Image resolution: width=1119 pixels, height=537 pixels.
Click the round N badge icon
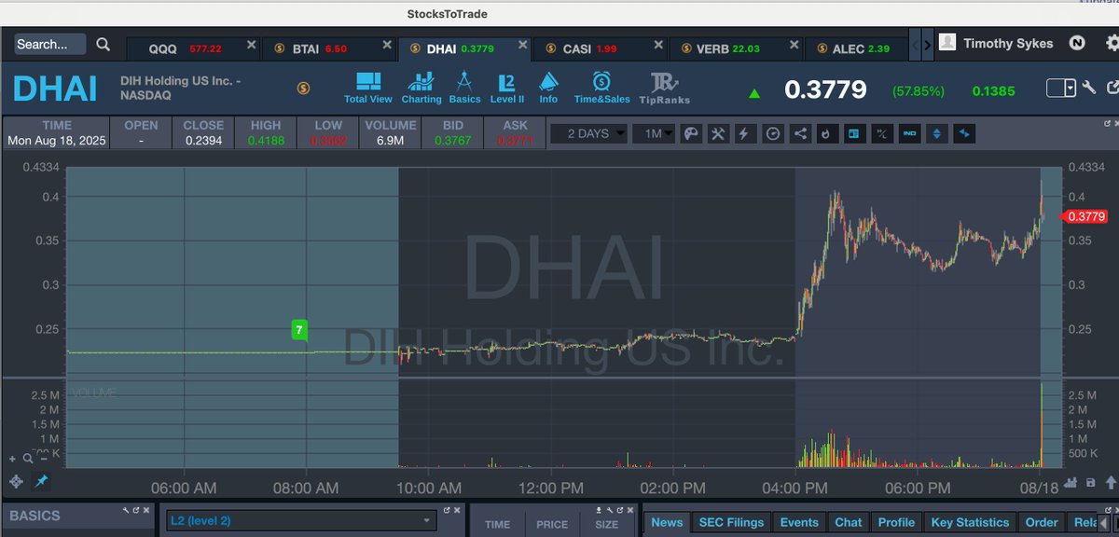point(1077,43)
